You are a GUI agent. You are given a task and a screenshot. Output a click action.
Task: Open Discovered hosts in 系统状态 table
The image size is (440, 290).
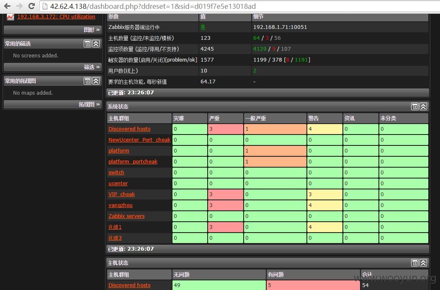(129, 129)
